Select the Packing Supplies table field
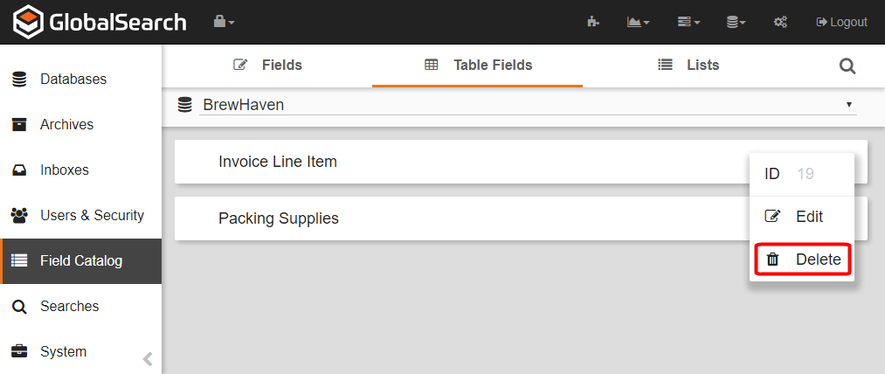The height and width of the screenshot is (374, 885). tap(279, 218)
